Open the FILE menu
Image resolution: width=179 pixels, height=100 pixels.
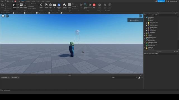click(x=2, y=1)
